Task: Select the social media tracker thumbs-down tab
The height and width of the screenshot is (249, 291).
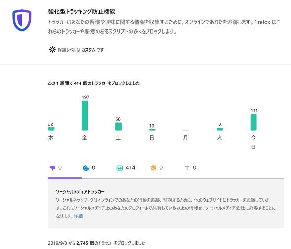Action: [56, 168]
